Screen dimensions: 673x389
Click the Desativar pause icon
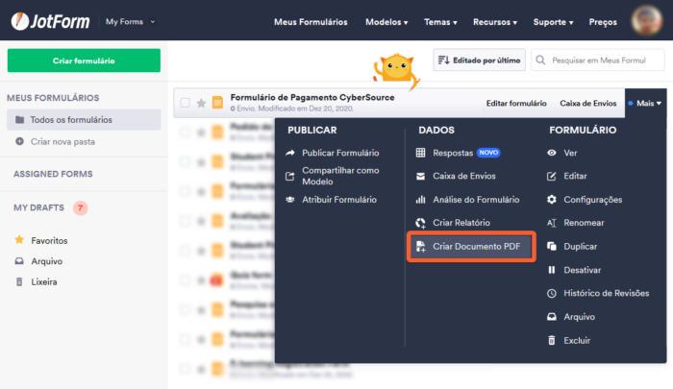tap(552, 270)
